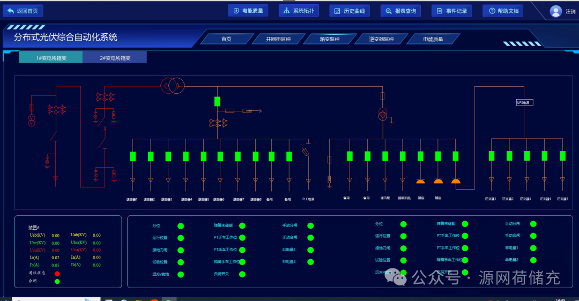
Task: Switch to the 并网柜监控 tab
Action: coord(278,39)
